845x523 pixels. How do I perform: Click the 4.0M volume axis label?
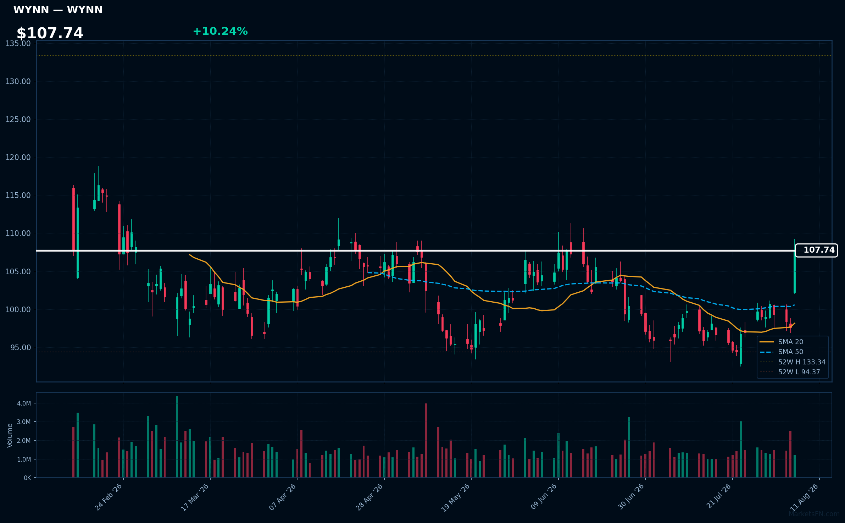click(24, 403)
